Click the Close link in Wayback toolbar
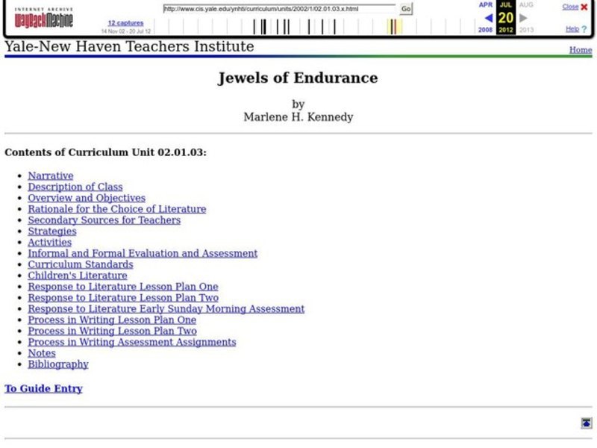This screenshot has width=597, height=448. tap(570, 7)
